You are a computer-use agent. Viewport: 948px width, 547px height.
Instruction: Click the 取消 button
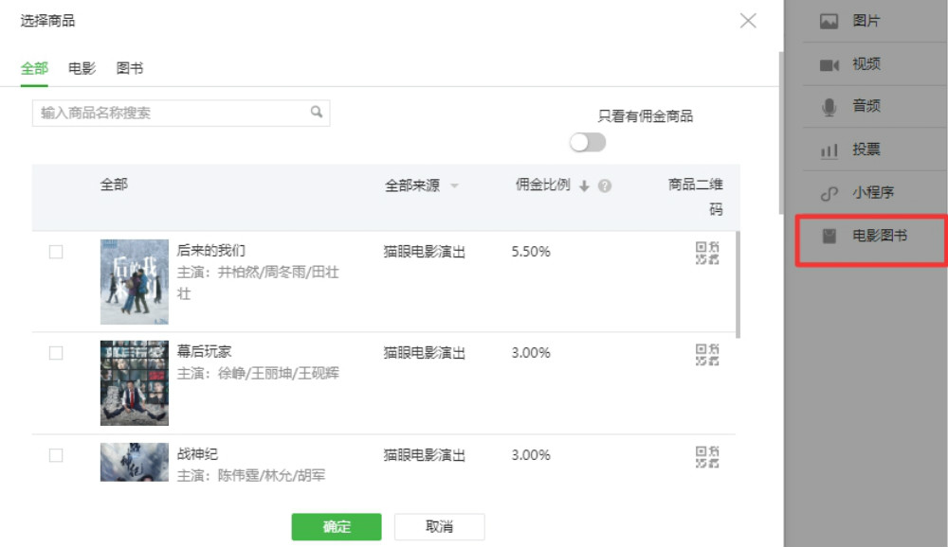(x=439, y=527)
